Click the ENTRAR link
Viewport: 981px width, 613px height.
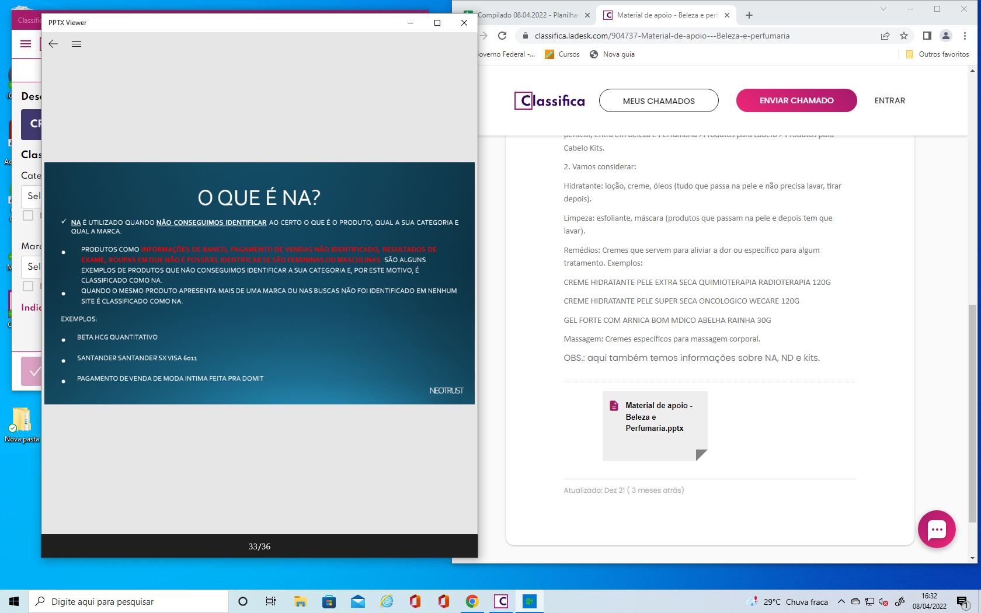[889, 100]
